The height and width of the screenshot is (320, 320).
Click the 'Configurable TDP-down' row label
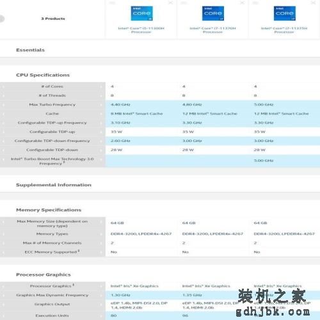tap(52, 150)
